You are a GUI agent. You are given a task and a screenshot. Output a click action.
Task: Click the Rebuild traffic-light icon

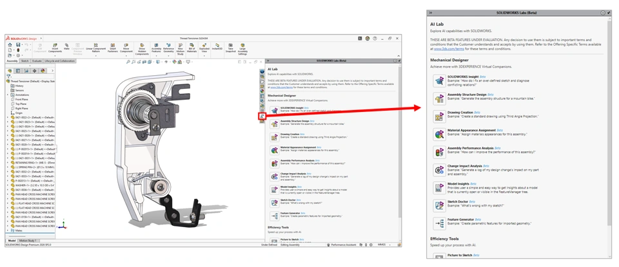18,50
